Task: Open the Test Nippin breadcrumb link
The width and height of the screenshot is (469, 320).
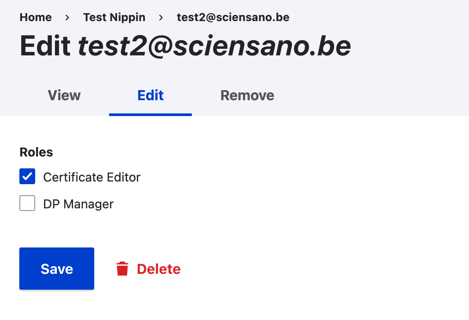Action: coord(114,18)
